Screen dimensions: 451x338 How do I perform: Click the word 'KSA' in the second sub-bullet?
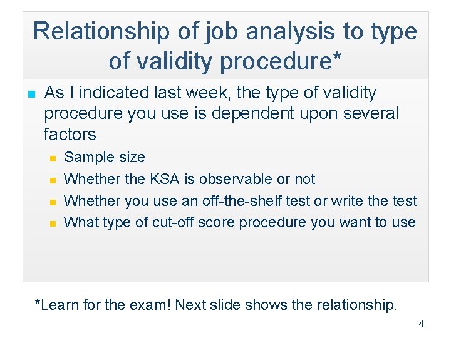click(164, 179)
